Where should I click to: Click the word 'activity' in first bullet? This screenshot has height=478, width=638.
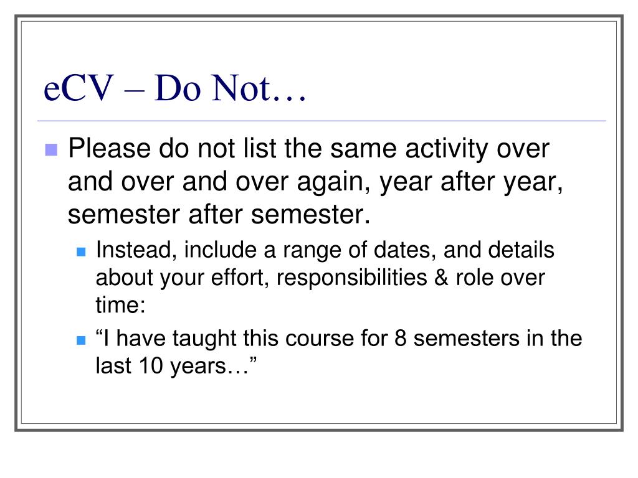point(446,148)
